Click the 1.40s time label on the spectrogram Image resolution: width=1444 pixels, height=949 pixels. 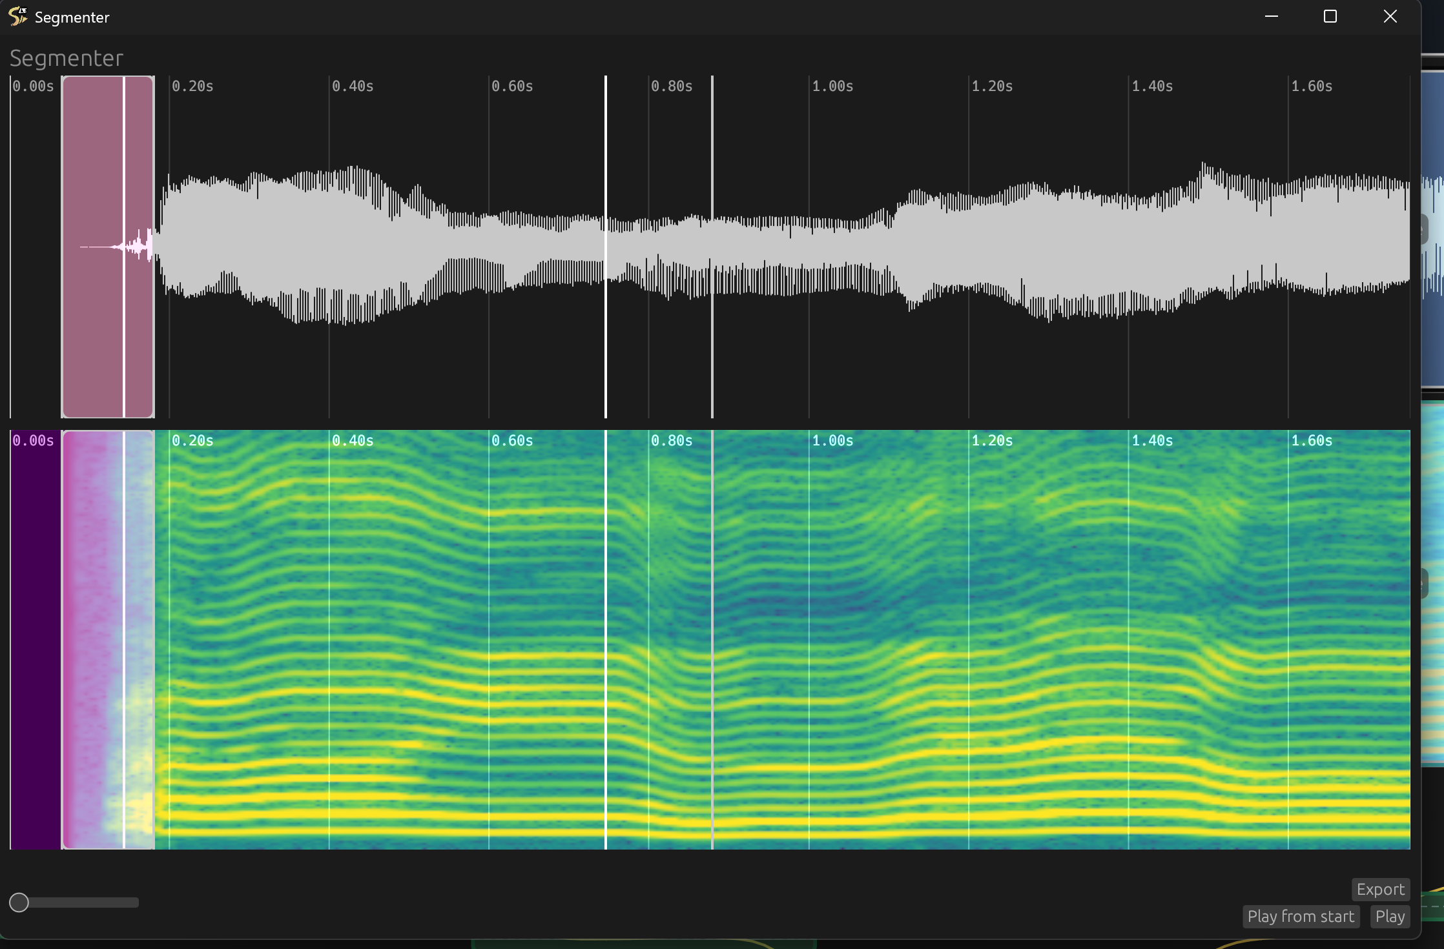pos(1152,441)
